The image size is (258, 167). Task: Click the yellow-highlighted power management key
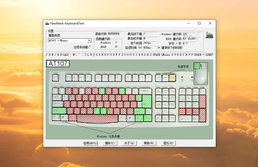[172, 78]
